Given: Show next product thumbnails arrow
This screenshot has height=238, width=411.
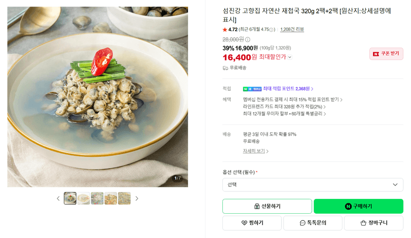Looking at the screenshot, I should click(x=137, y=198).
